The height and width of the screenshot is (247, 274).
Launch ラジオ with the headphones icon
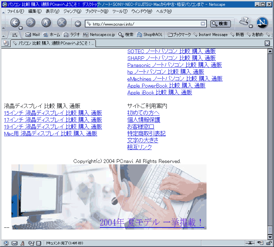coord(72,35)
